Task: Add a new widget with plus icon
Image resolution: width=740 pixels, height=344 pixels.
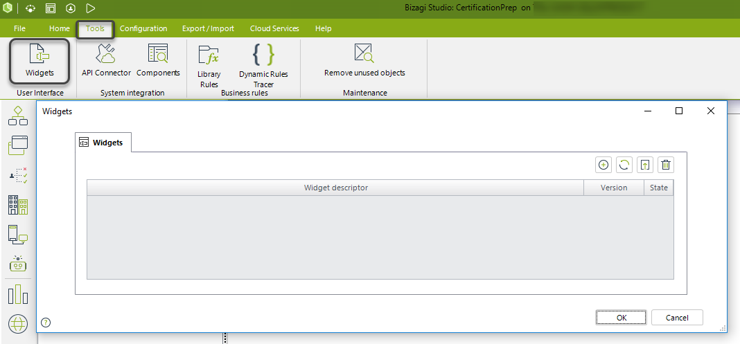Action: pos(603,165)
